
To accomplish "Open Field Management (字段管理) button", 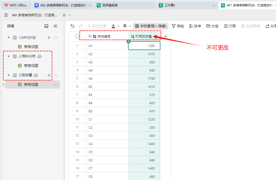I will point(151,26).
